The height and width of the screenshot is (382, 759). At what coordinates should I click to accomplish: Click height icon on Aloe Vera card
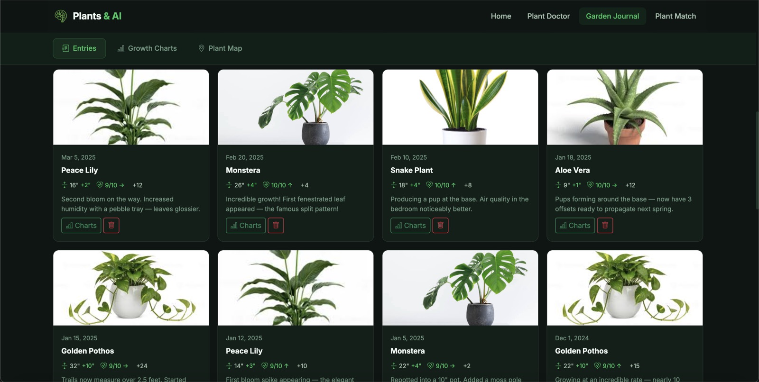point(558,185)
